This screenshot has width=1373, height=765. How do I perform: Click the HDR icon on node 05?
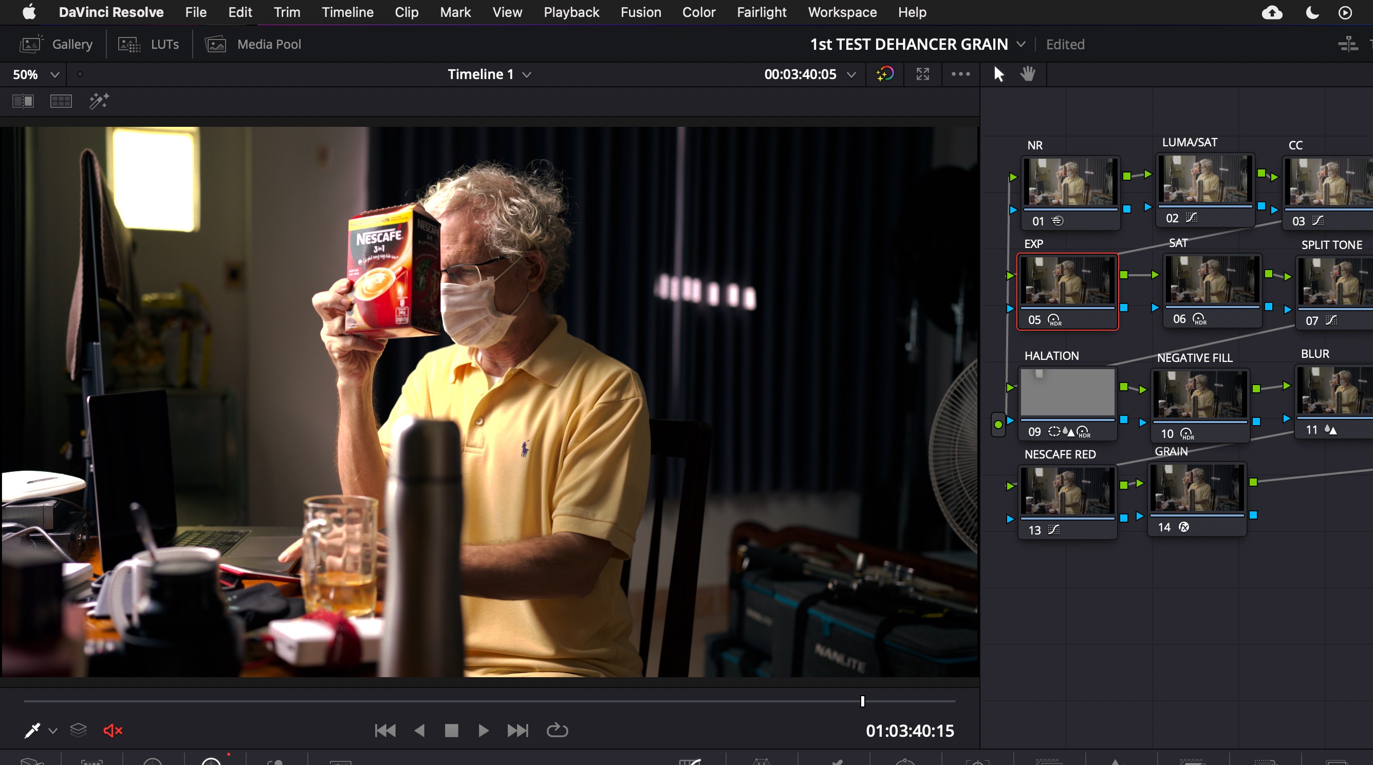pyautogui.click(x=1055, y=320)
